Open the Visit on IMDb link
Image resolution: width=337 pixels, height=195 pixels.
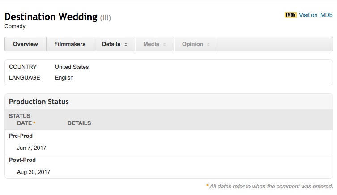click(316, 15)
